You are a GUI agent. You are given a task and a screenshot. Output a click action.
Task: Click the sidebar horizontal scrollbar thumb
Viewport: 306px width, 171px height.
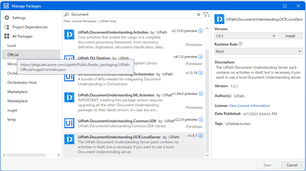pyautogui.click(x=26, y=155)
